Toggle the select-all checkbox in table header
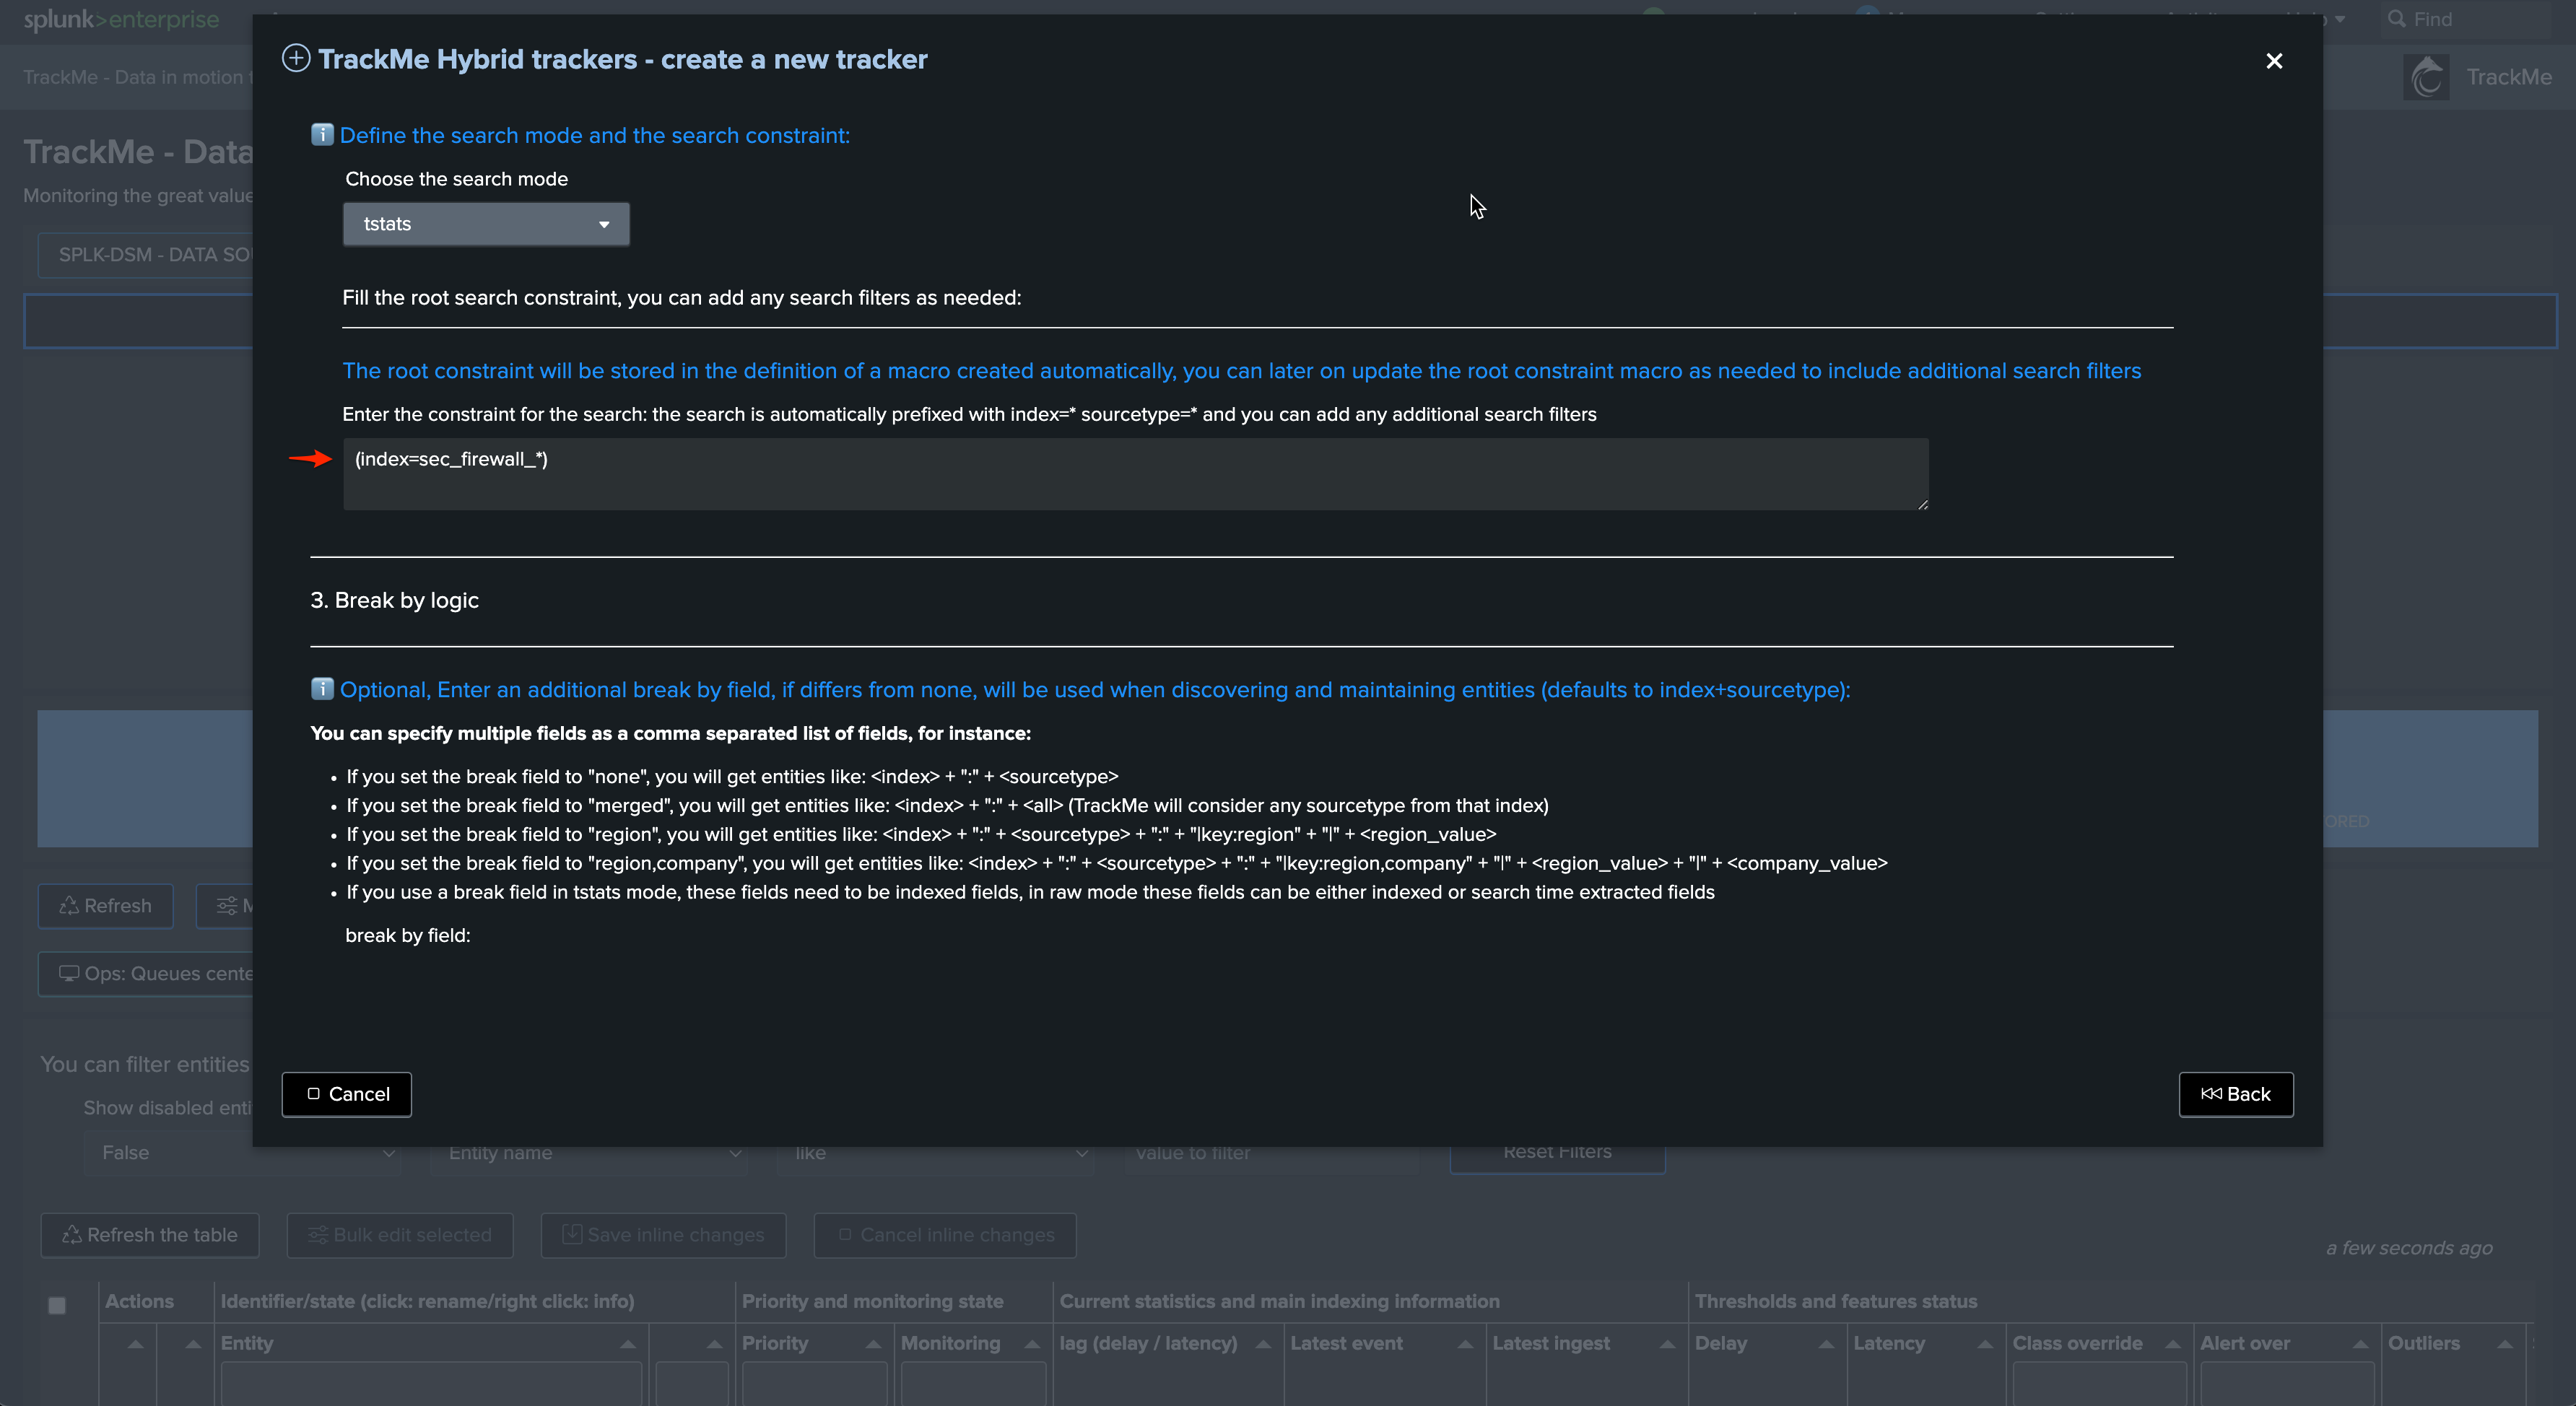Image resolution: width=2576 pixels, height=1406 pixels. tap(57, 1305)
